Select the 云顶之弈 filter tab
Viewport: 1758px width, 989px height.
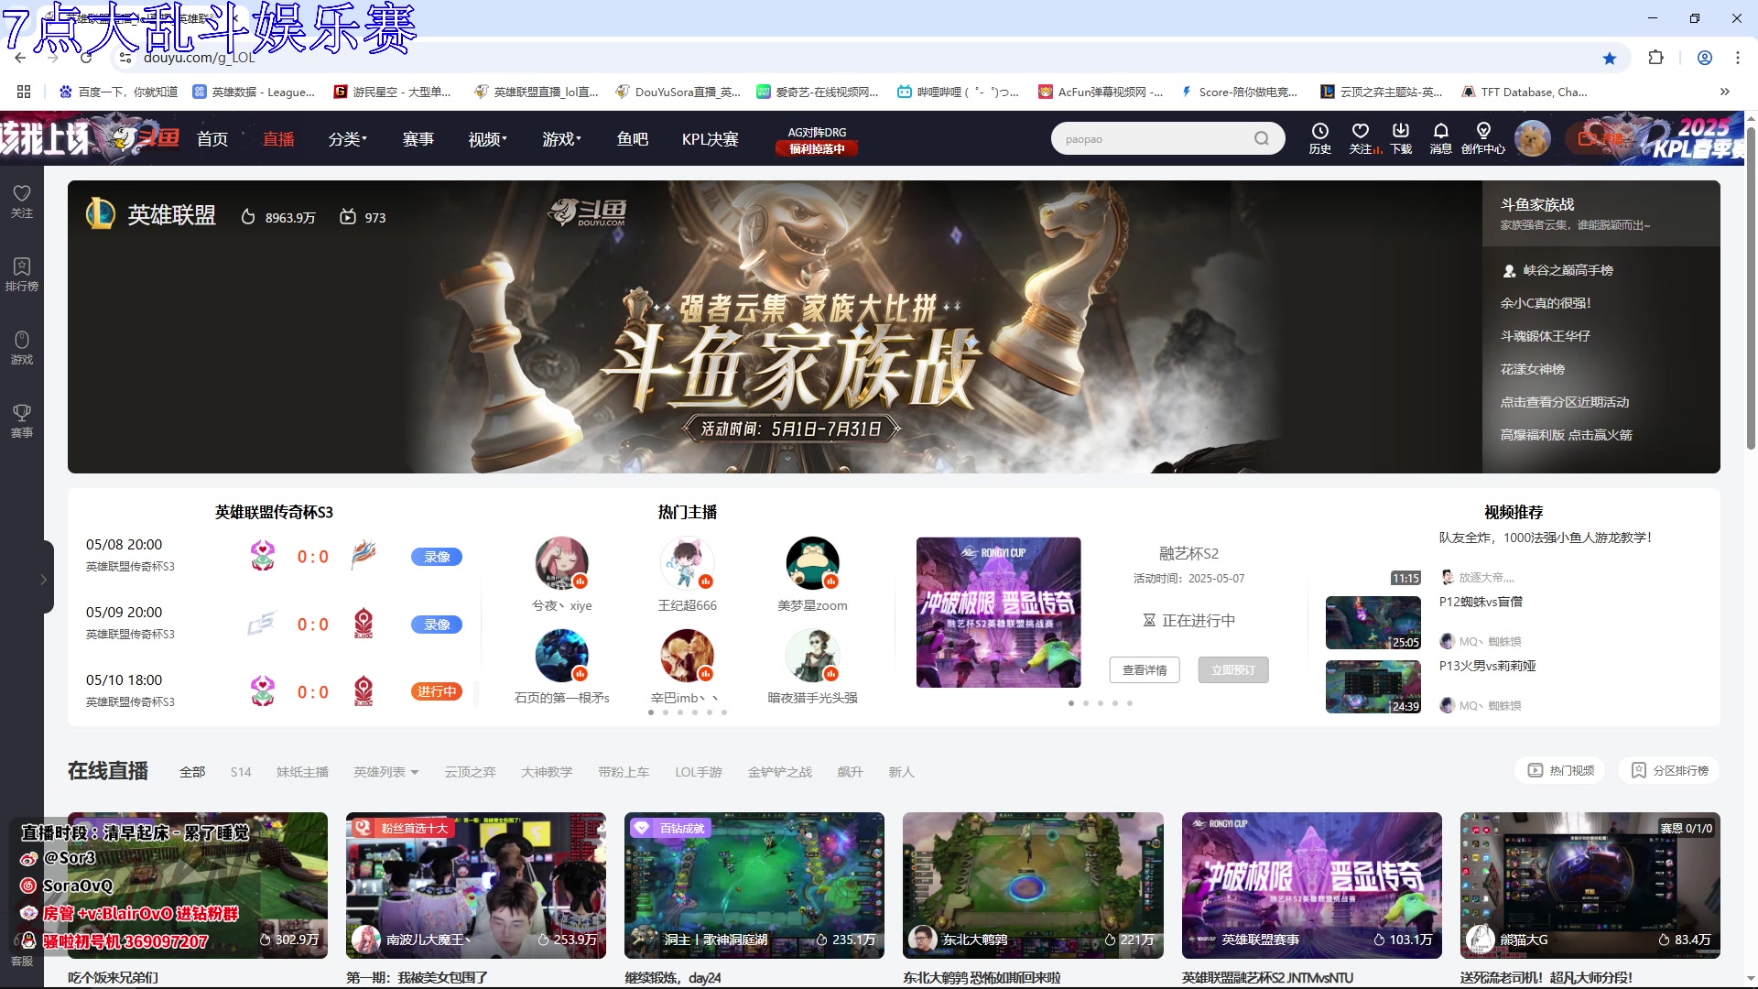point(471,772)
